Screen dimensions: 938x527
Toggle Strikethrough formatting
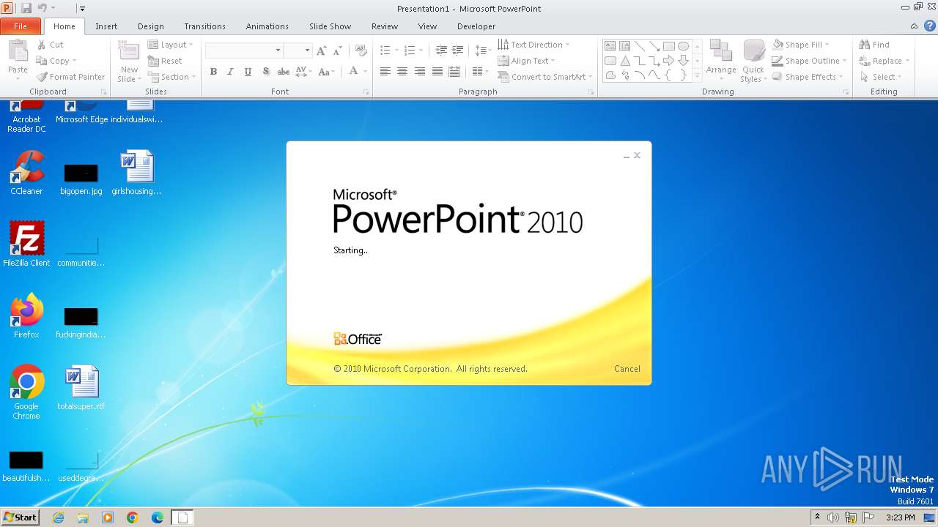coord(283,72)
